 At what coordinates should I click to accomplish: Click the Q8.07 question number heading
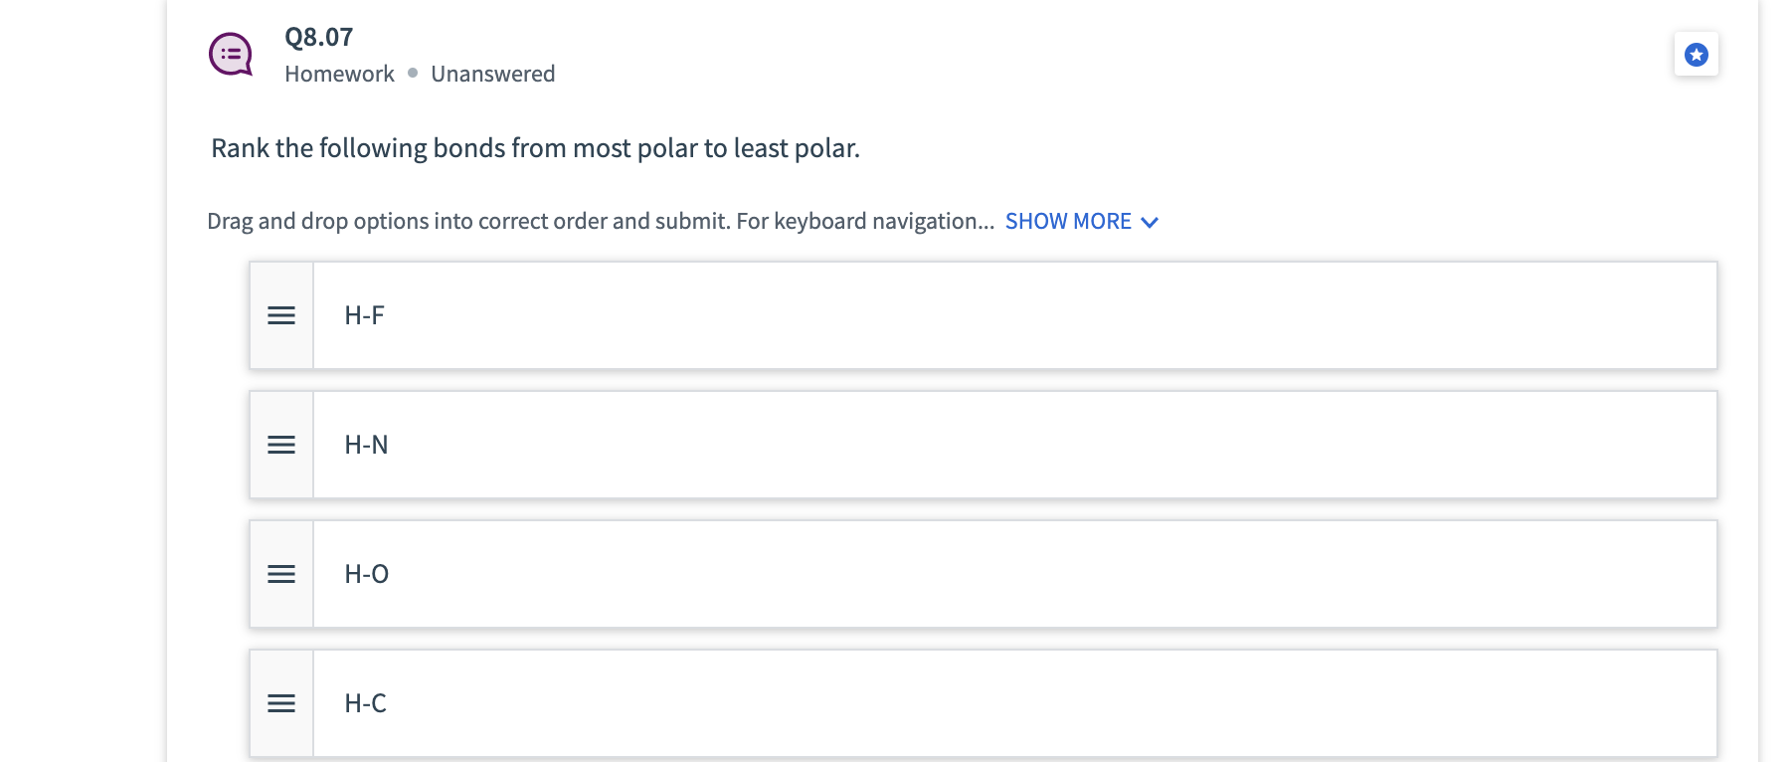coord(318,37)
